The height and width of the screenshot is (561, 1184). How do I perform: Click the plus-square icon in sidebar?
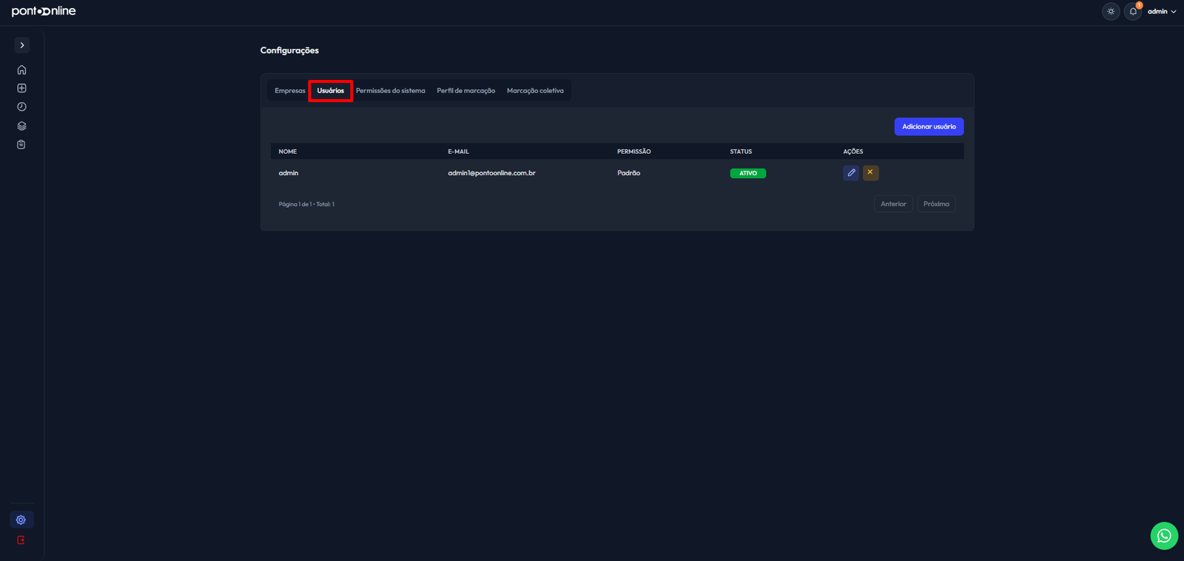click(21, 88)
